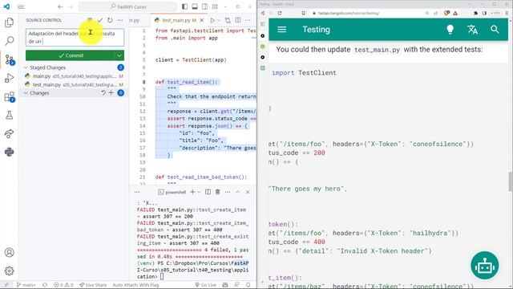The image size is (513, 289).
Task: Reload the page in Brave browser
Action: click(x=280, y=13)
